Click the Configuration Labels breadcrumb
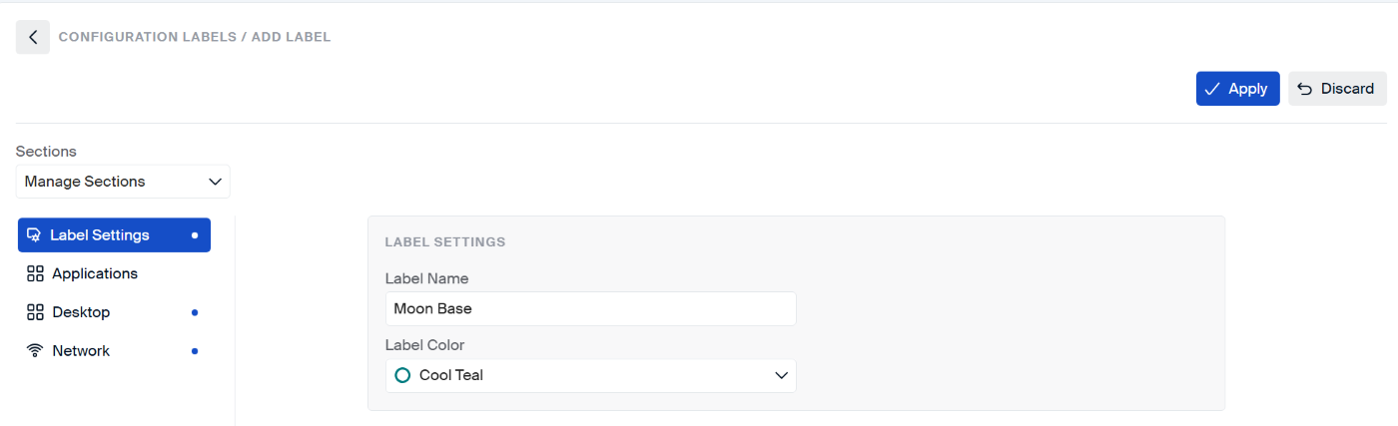This screenshot has width=1398, height=426. click(146, 37)
